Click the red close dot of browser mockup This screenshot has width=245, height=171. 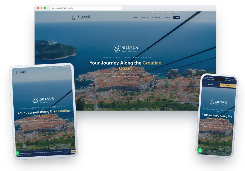pos(38,8)
